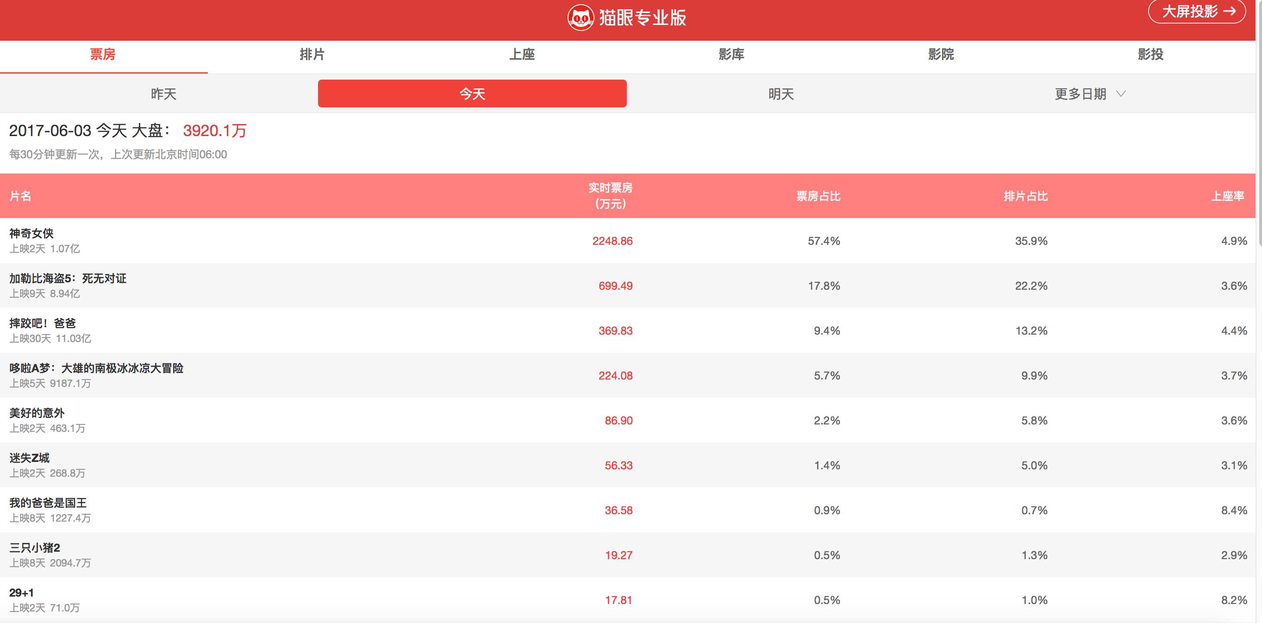Open 哆啦A梦 南极冰冰凉大冒险 row
Screen dimensions: 1262x623
[x=96, y=368]
